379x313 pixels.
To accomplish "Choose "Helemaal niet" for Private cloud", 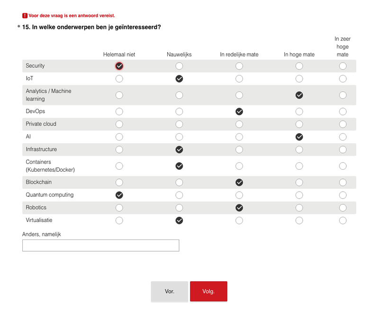I will click(119, 124).
